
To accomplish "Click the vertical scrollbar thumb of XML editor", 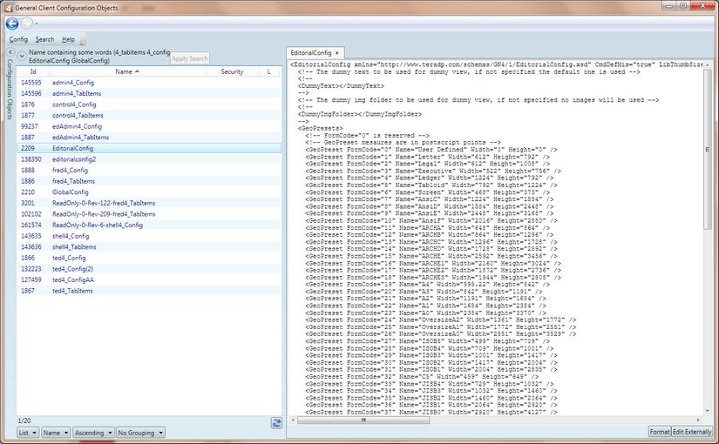I will 707,149.
